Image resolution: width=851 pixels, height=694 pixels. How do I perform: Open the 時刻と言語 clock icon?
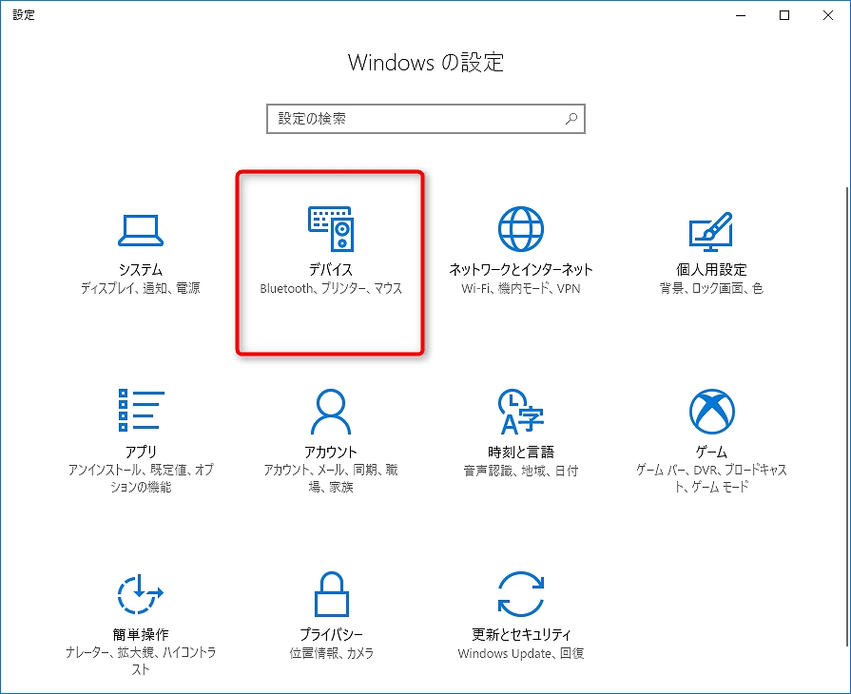(x=520, y=411)
